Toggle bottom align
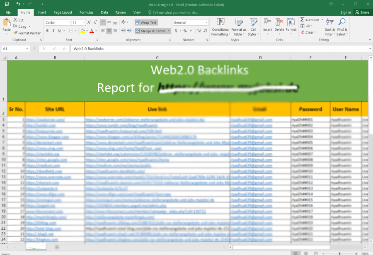The width and height of the screenshot is (373, 255). [115, 22]
